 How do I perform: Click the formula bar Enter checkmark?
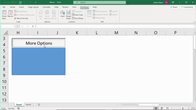pos(28,26)
